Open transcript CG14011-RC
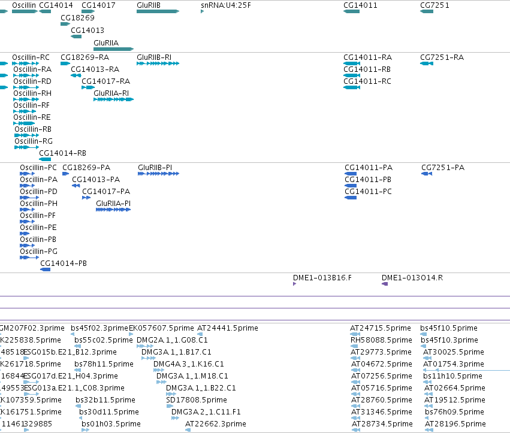 point(367,81)
